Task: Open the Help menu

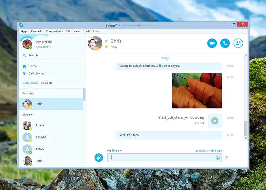Action: pyautogui.click(x=96, y=31)
